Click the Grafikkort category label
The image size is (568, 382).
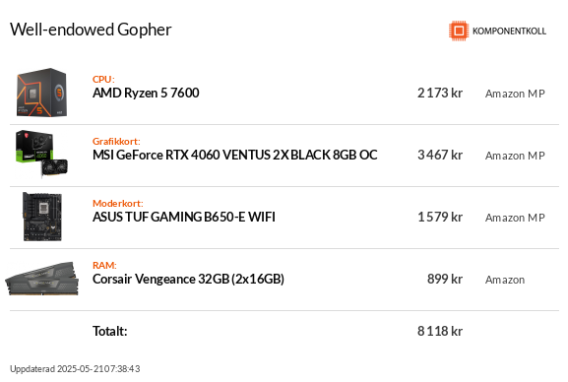coord(116,142)
